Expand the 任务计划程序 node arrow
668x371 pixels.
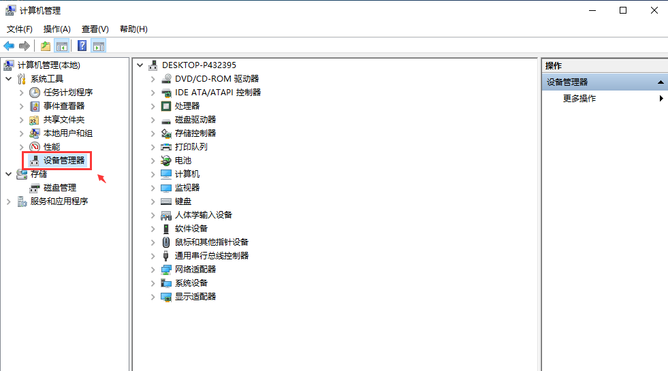coord(21,93)
